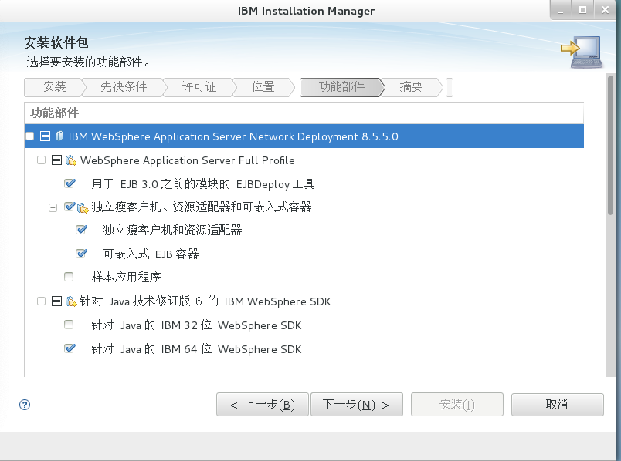Go to the 位置 wizard step
The height and width of the screenshot is (461, 621).
pos(263,87)
